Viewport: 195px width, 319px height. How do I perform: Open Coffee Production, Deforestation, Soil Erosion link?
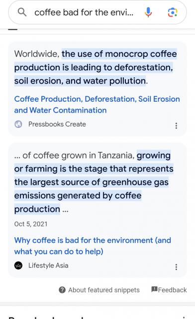(x=97, y=105)
